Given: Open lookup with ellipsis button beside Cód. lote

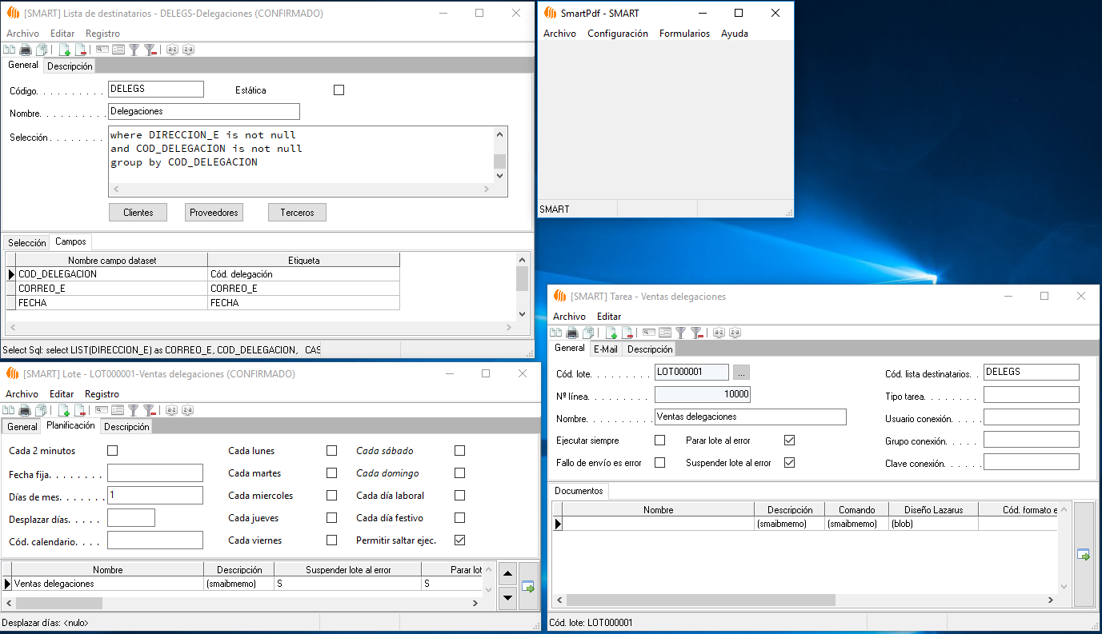Looking at the screenshot, I should point(741,373).
